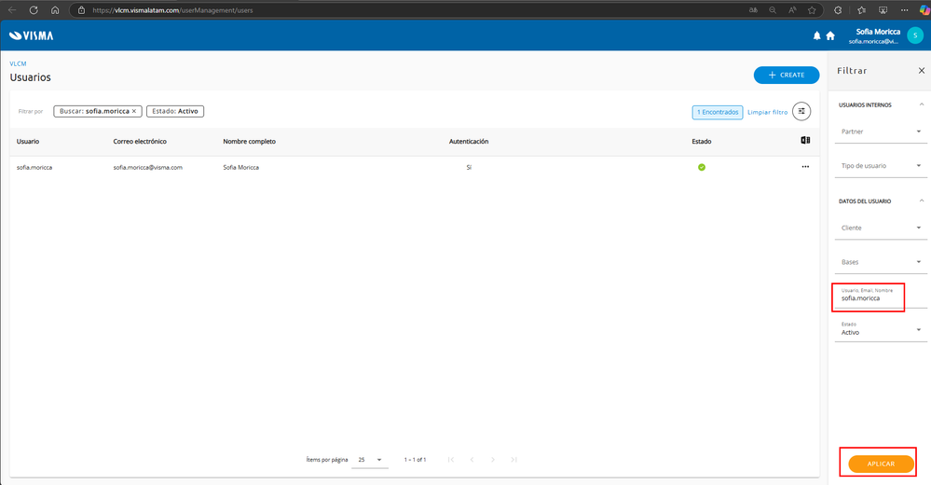931x485 pixels.
Task: Sort by Autenticación column header
Action: pyautogui.click(x=469, y=142)
